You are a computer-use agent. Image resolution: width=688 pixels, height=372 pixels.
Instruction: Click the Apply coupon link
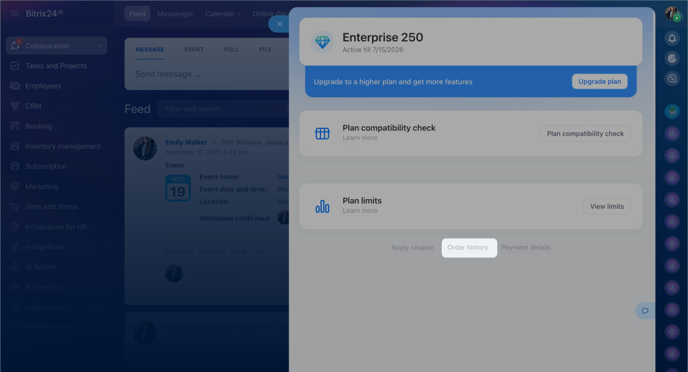pos(412,247)
